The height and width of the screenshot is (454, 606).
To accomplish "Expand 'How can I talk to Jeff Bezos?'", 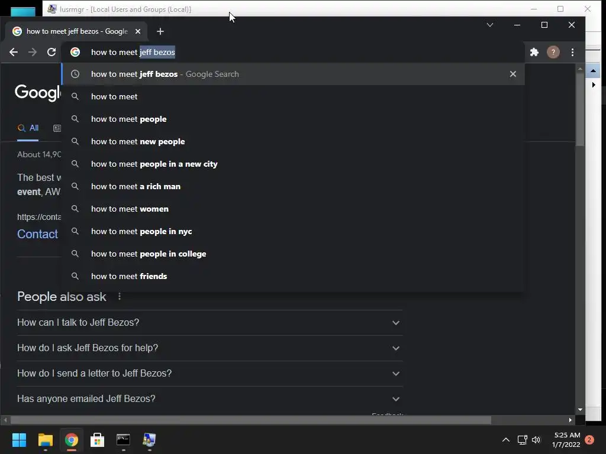I will pos(209,322).
